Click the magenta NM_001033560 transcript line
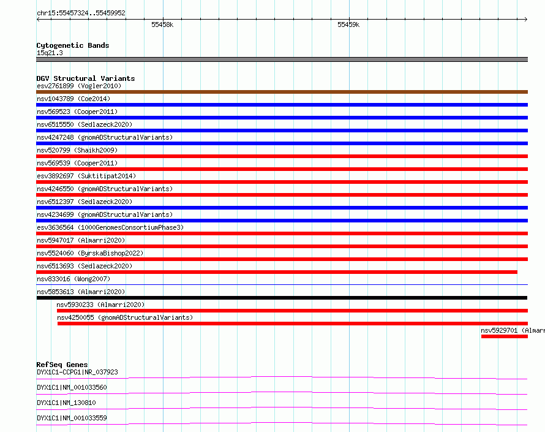545x432 pixels. click(x=282, y=393)
